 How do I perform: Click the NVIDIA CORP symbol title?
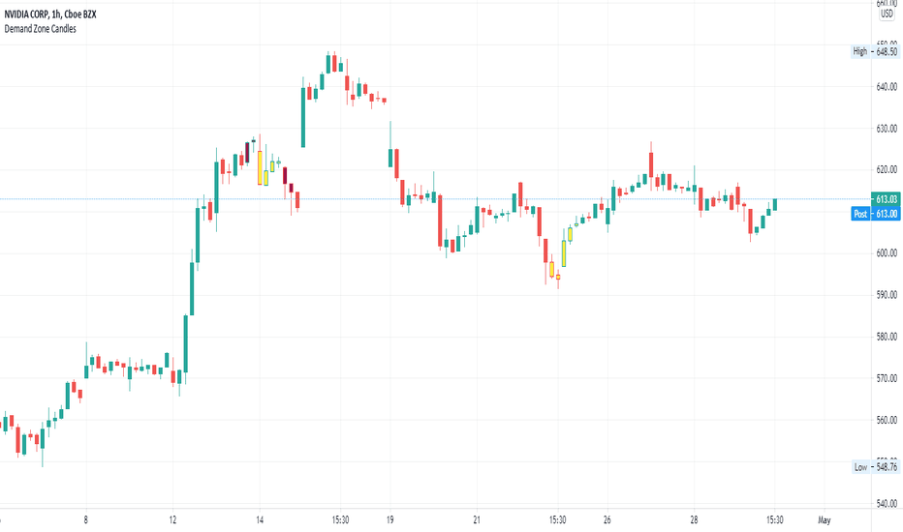coord(50,15)
